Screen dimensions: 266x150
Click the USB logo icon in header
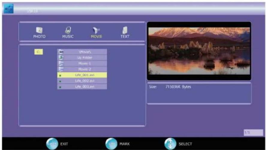(x=8, y=8)
